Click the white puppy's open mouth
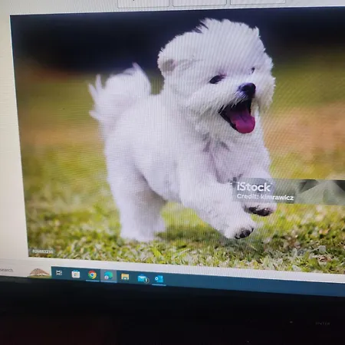This screenshot has height=345, width=345. click(240, 116)
